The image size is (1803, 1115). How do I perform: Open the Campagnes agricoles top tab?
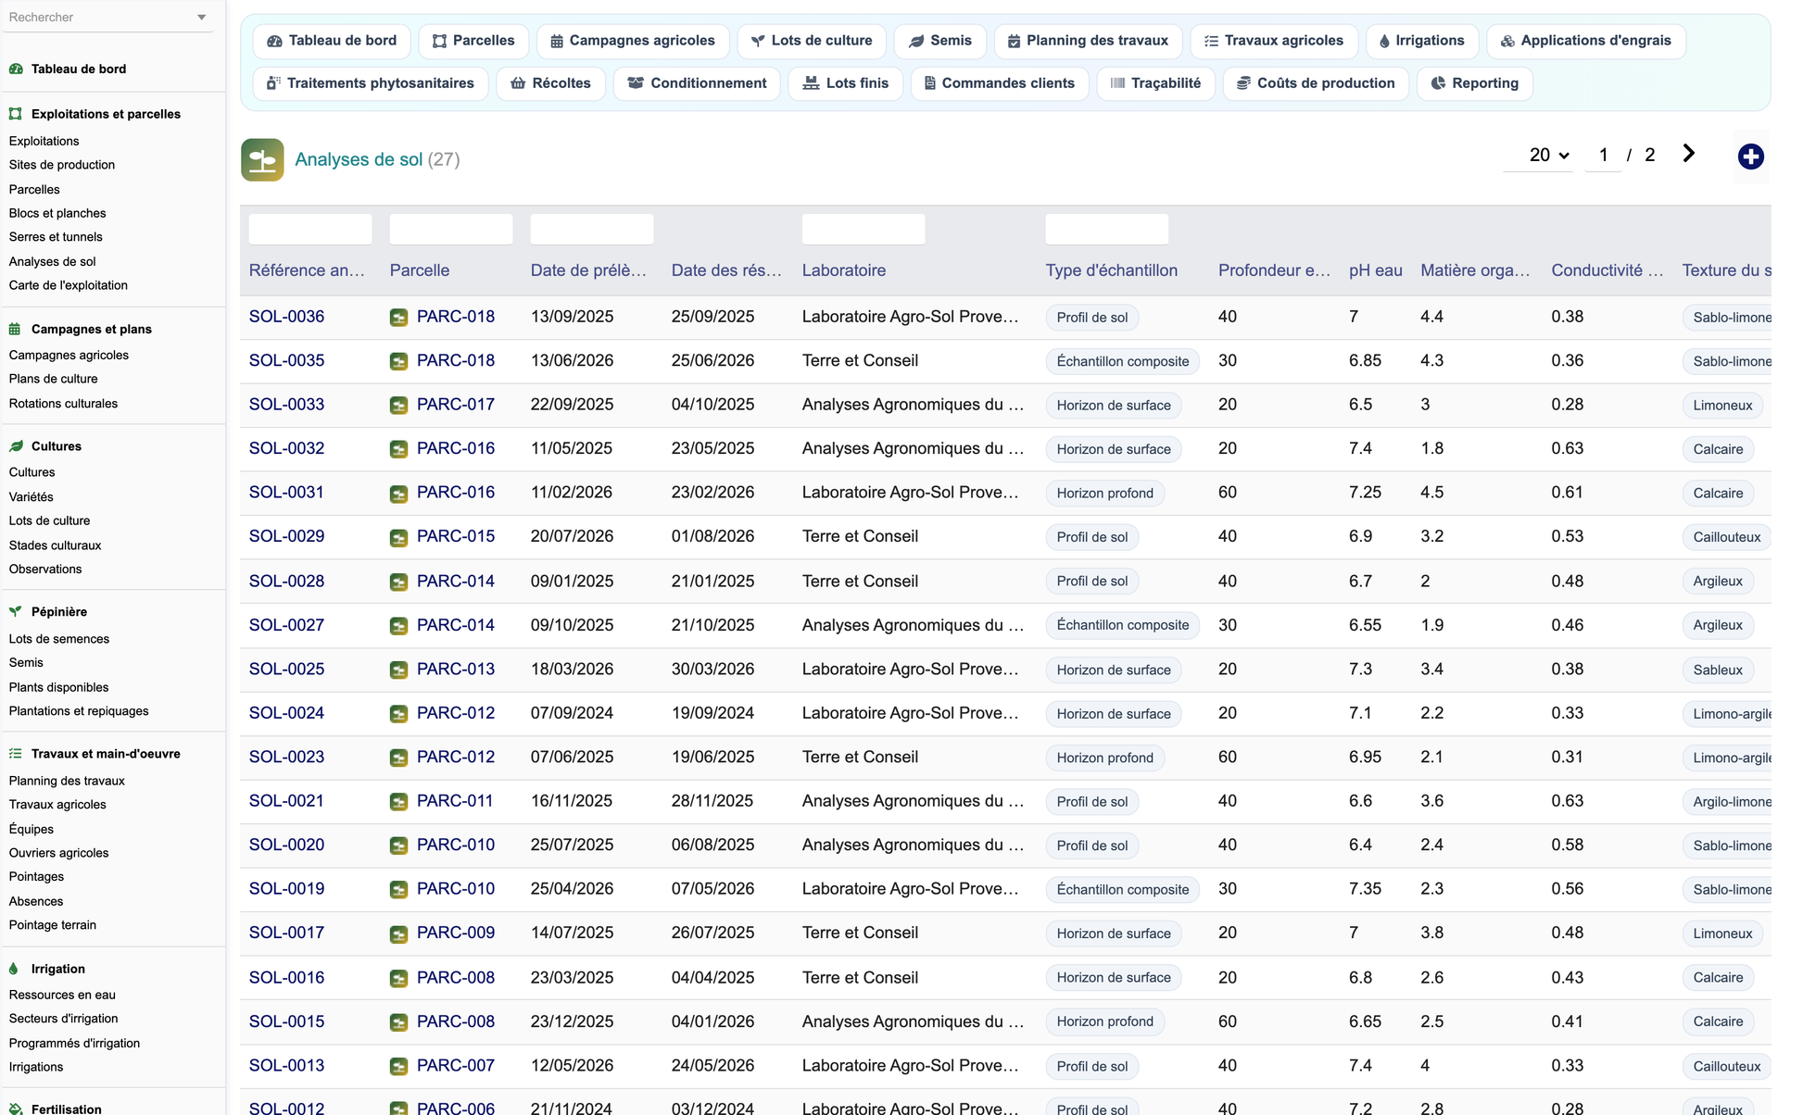click(x=633, y=41)
